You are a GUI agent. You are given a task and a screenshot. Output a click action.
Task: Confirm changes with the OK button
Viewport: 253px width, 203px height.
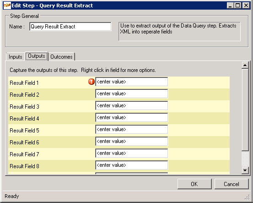194,184
